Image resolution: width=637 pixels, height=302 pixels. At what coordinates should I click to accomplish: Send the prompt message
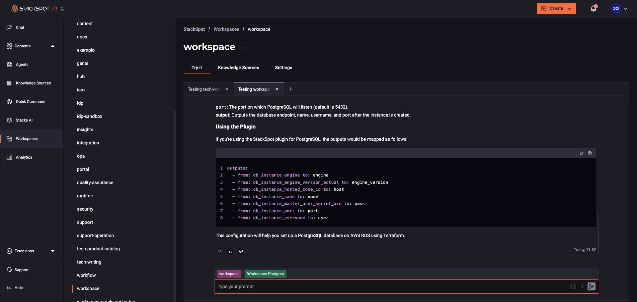592,286
